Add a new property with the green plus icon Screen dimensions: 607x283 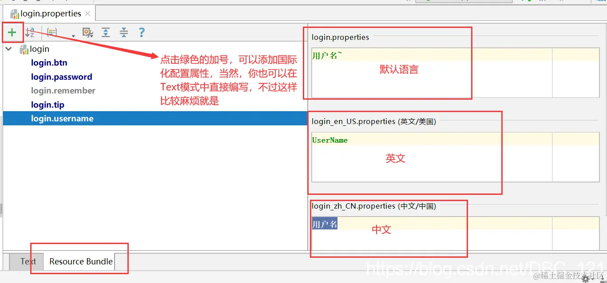12,32
